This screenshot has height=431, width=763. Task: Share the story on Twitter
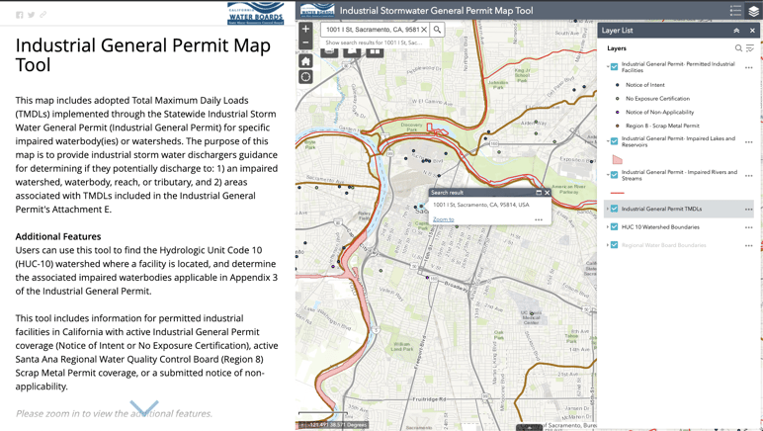[x=32, y=15]
